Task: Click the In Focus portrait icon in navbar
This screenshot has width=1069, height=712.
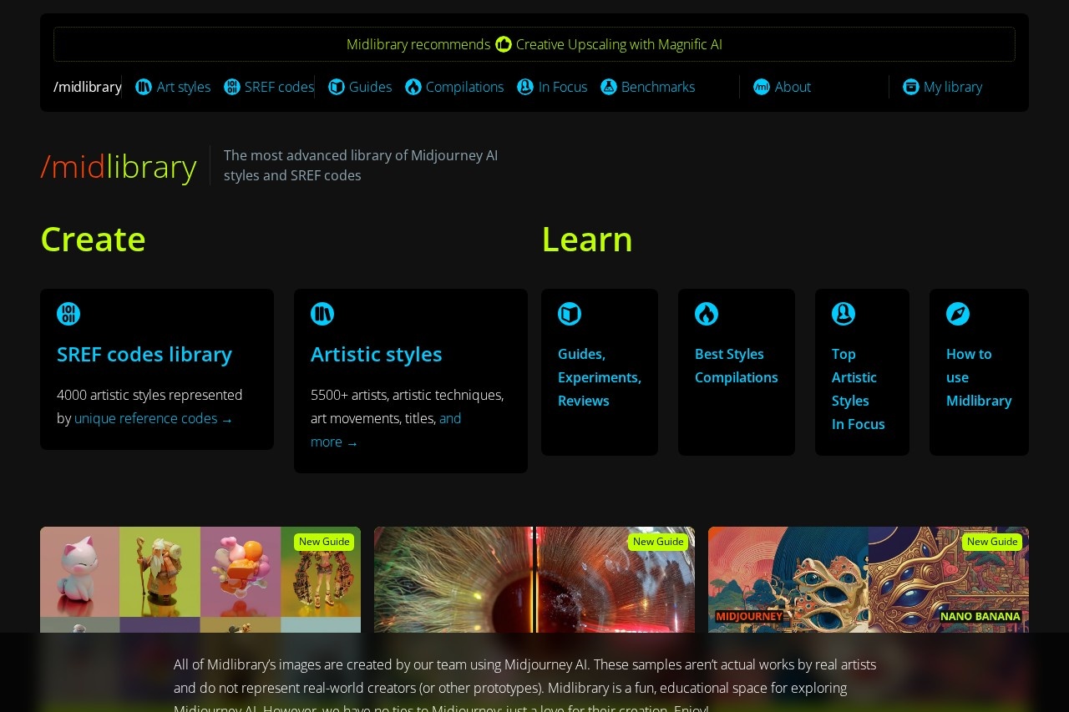Action: pyautogui.click(x=524, y=87)
